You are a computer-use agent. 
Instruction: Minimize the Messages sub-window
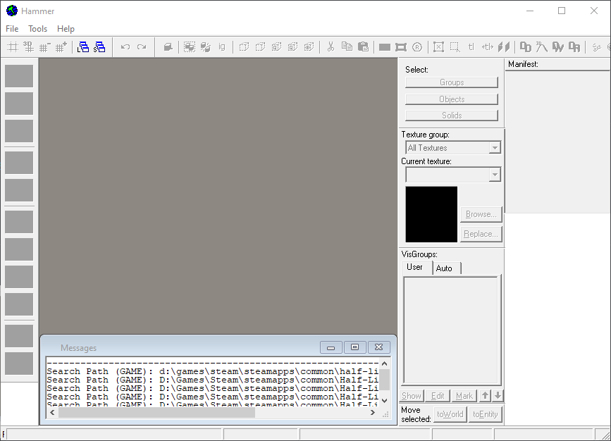tap(331, 347)
